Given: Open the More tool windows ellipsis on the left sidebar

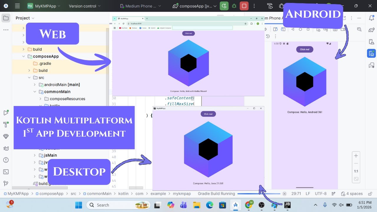Looking at the screenshot, I should point(6,30).
